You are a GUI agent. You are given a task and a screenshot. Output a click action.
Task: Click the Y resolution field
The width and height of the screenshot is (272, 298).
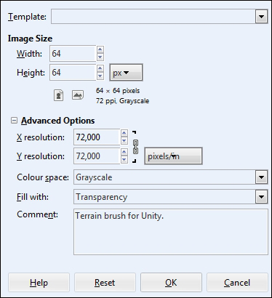97,156
